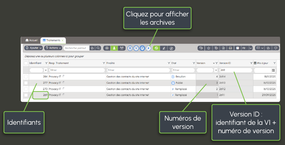
Task: Expand the Actions dropdown menu
Action: [x=53, y=48]
